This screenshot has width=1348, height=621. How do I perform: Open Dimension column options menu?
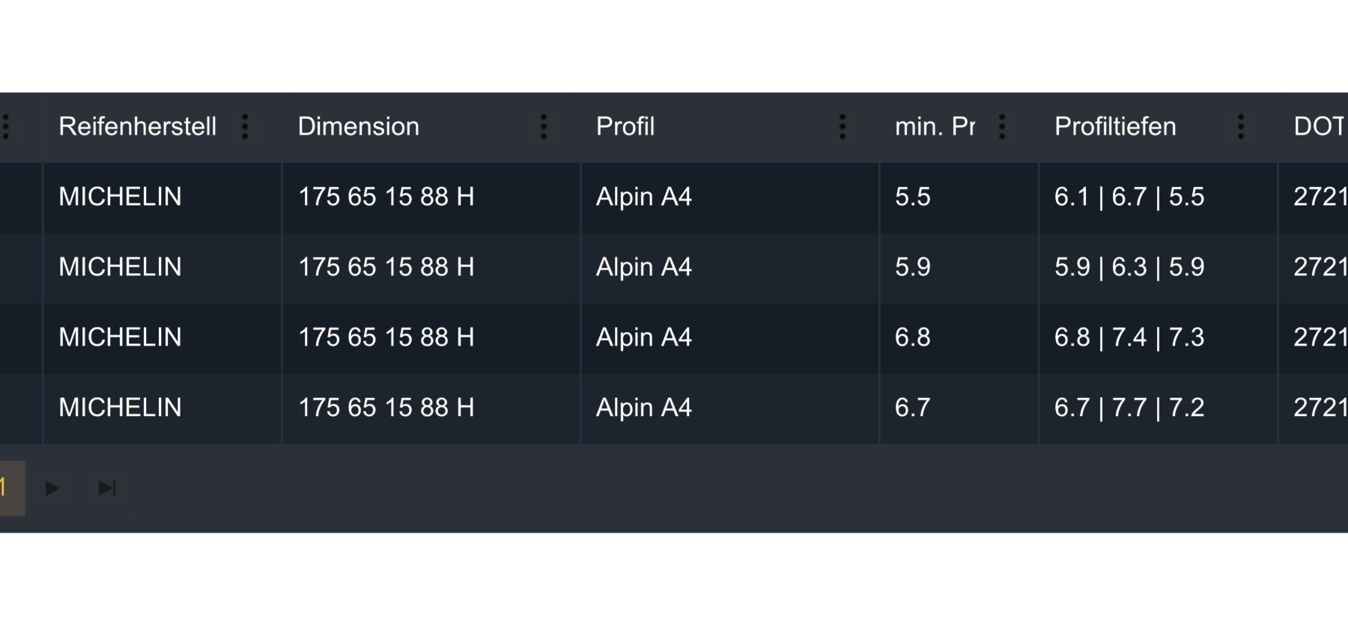click(544, 126)
